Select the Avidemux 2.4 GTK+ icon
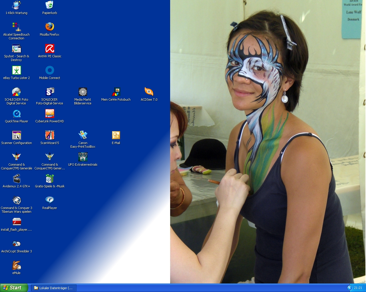The width and height of the screenshot is (366, 292). coord(16,179)
